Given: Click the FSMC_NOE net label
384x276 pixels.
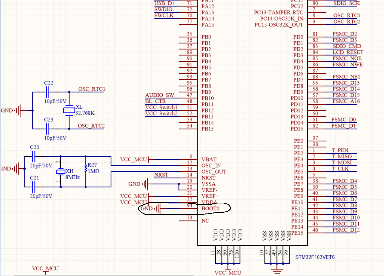Looking at the screenshot, I should 347,59.
